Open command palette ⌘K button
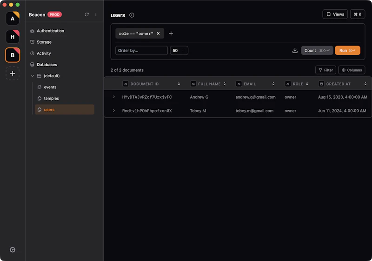 coord(358,14)
